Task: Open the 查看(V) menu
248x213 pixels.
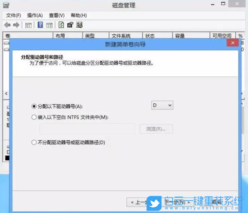Action: [57, 16]
